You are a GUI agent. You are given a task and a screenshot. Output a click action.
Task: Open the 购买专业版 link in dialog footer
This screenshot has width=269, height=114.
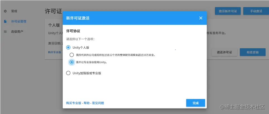click(x=73, y=103)
